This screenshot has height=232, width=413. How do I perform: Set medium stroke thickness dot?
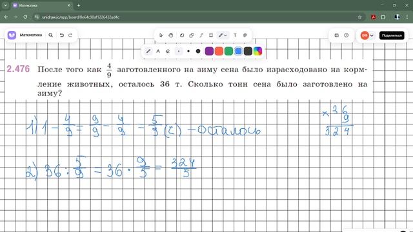188,52
